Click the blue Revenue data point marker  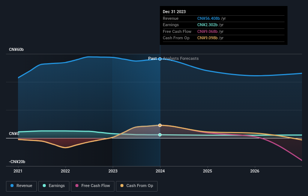[160, 59]
